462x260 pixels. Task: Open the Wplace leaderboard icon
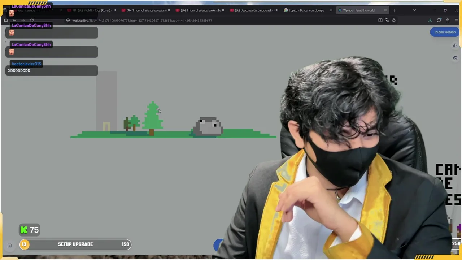[x=455, y=45]
